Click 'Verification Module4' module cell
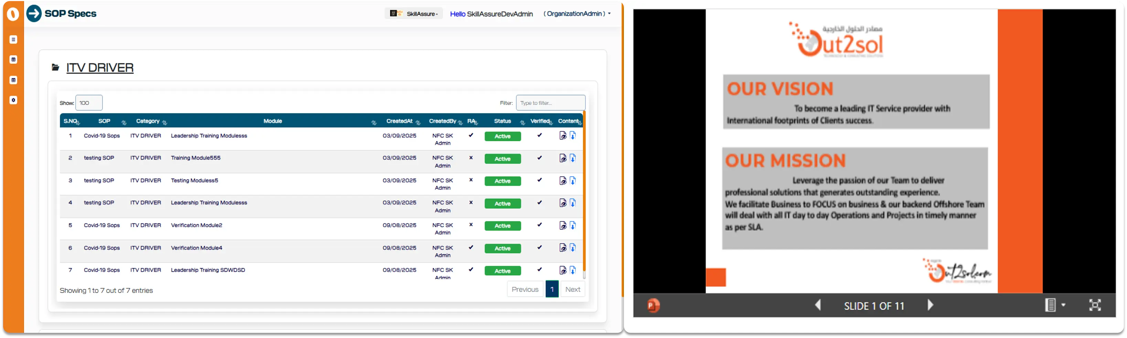The height and width of the screenshot is (338, 1127). (x=196, y=248)
